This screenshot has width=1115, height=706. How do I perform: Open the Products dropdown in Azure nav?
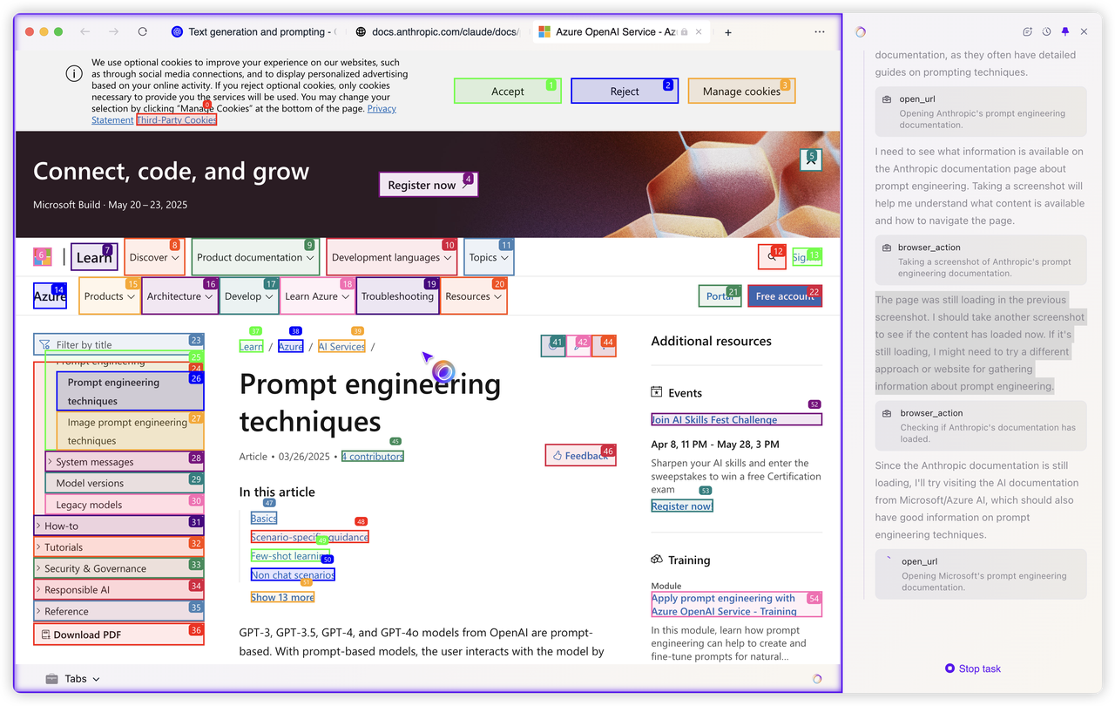point(110,296)
